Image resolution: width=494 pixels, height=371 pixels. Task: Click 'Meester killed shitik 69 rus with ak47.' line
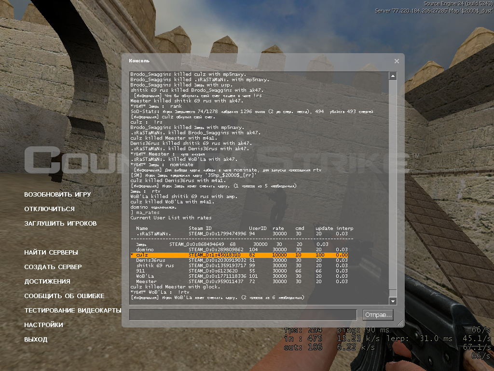pos(187,101)
